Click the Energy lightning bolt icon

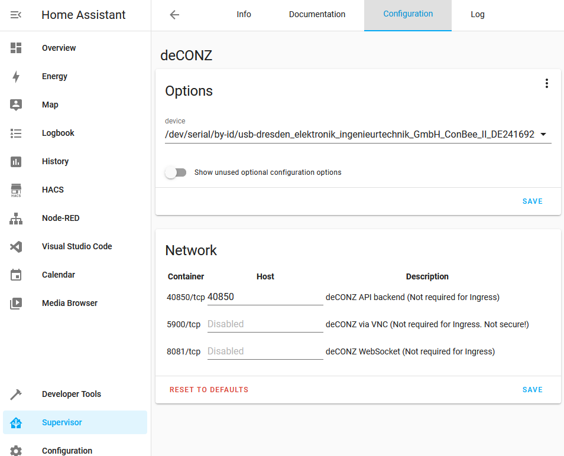[16, 76]
